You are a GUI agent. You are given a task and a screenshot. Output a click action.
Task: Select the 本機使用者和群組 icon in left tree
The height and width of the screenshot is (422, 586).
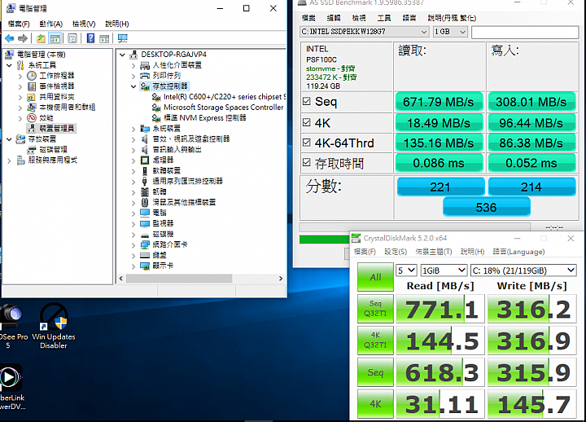point(32,108)
